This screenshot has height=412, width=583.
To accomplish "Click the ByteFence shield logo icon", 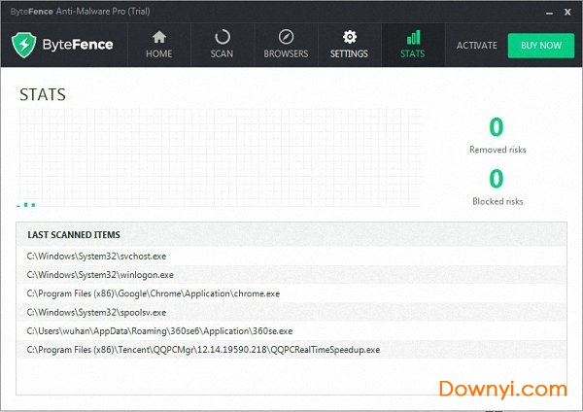I will coord(23,45).
